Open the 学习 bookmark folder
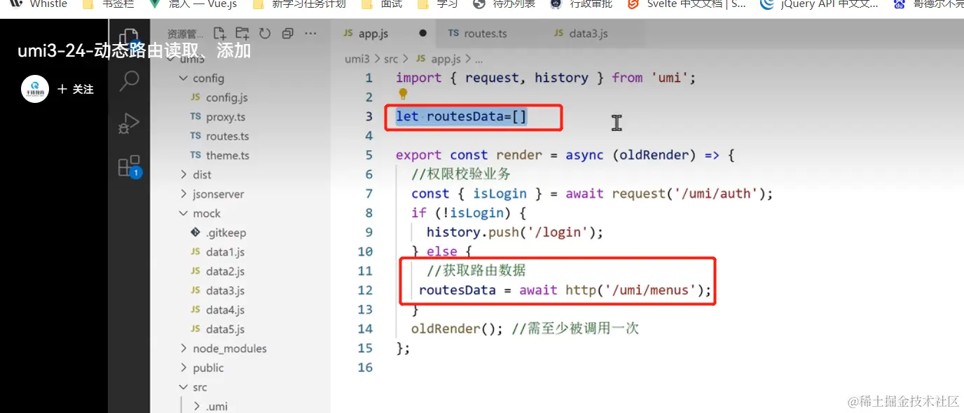The width and height of the screenshot is (964, 413). pos(438,4)
